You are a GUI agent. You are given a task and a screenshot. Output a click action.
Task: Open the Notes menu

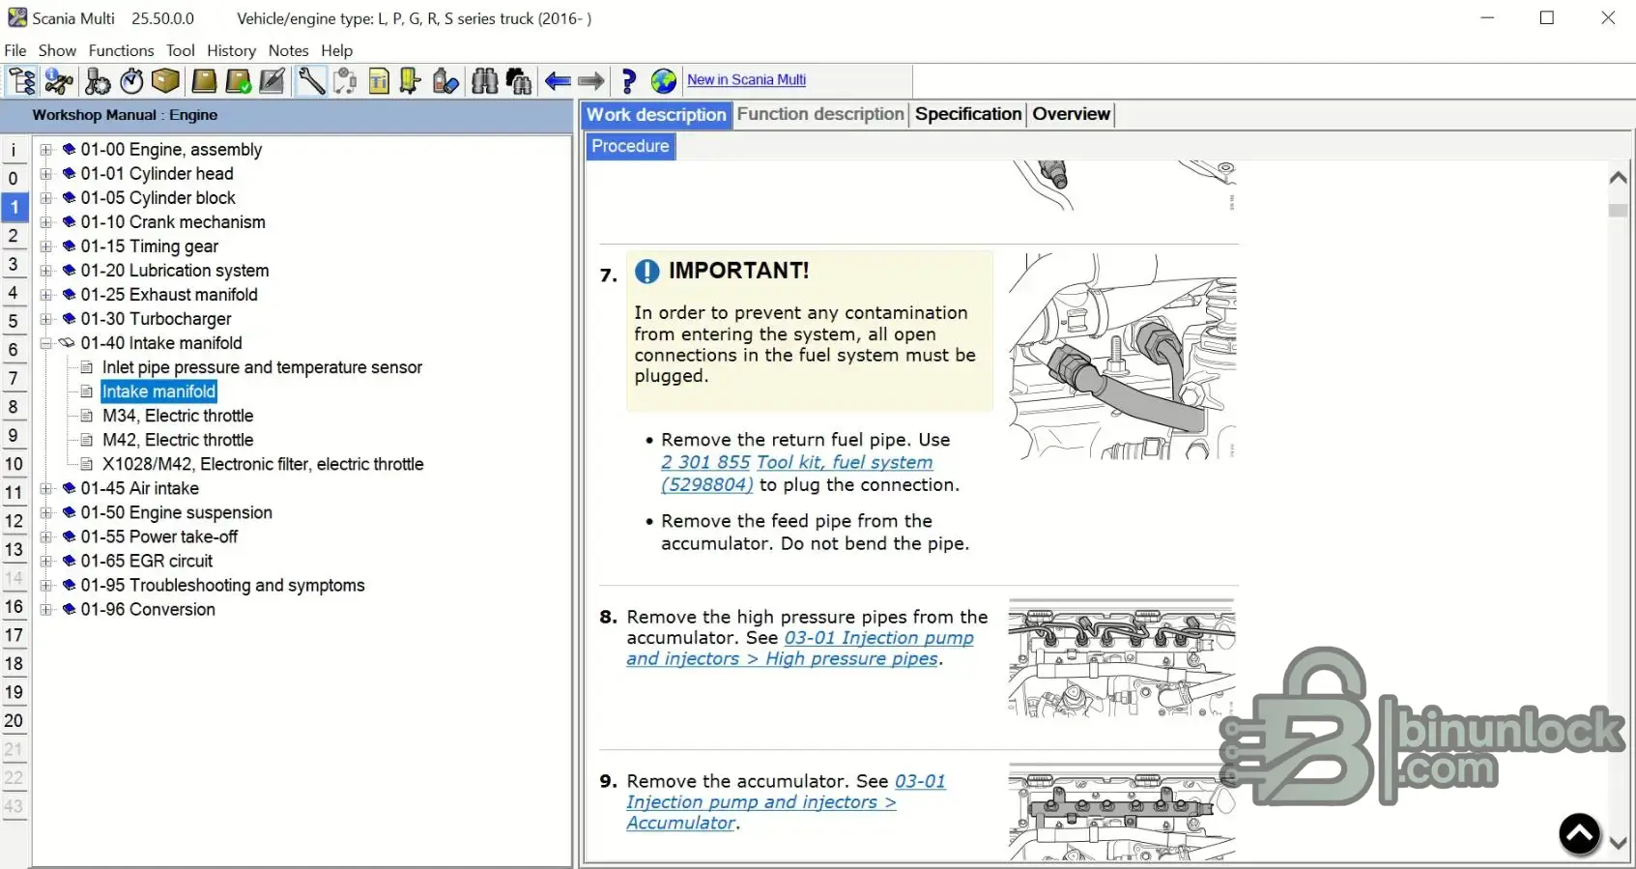click(x=288, y=50)
